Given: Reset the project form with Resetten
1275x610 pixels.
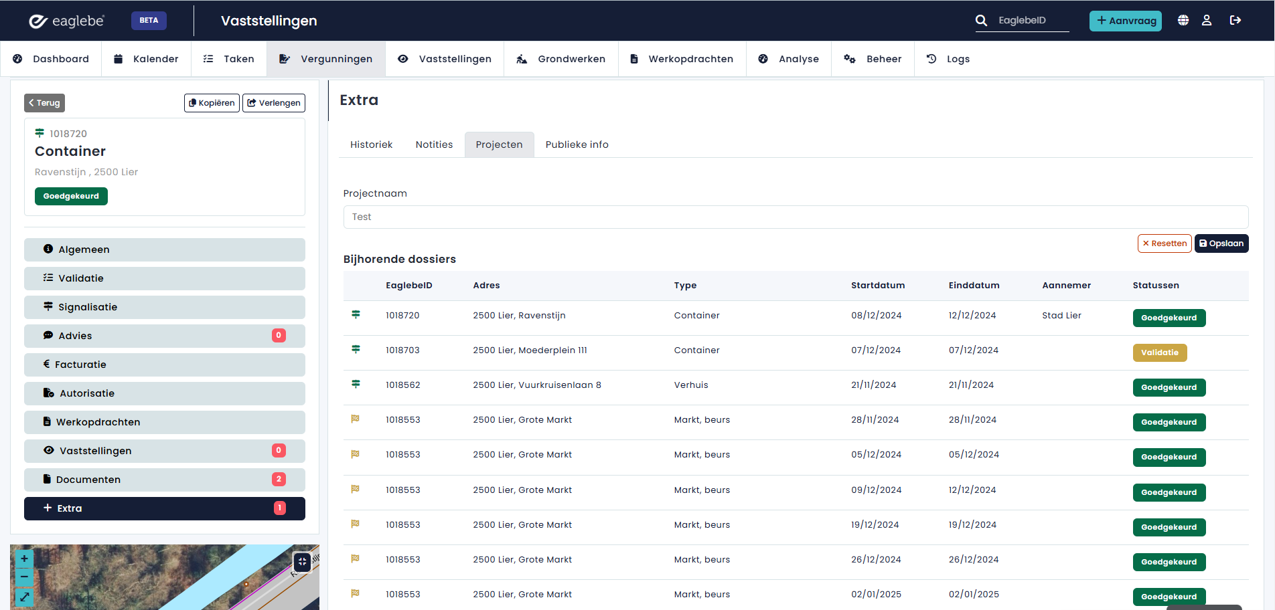Looking at the screenshot, I should click(x=1165, y=243).
